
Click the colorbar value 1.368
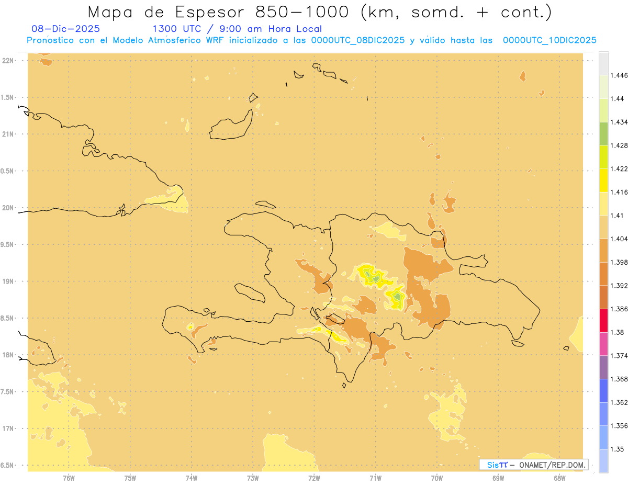tap(619, 379)
